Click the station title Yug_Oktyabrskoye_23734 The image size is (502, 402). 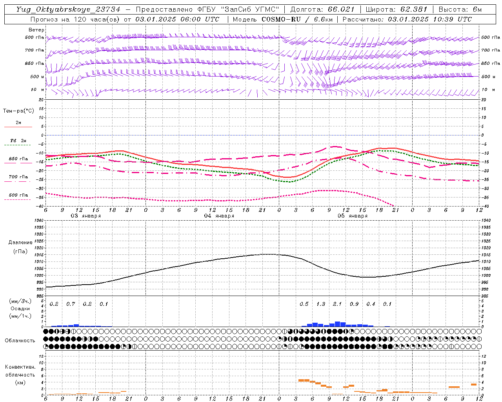68,9
